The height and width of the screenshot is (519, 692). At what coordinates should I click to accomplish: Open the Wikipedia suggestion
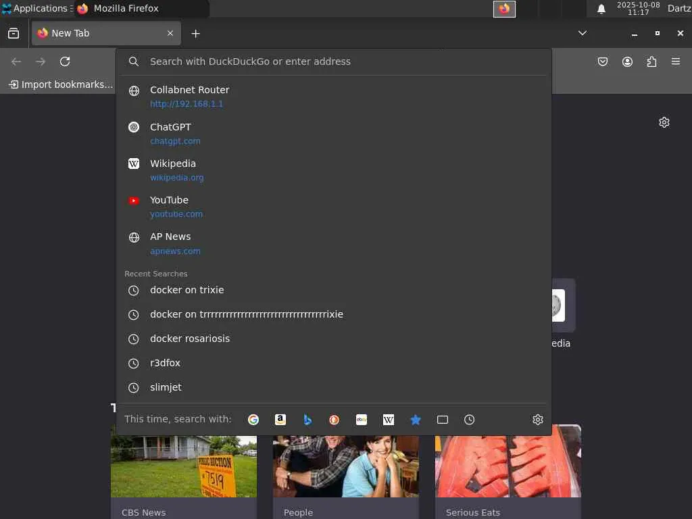click(334, 170)
